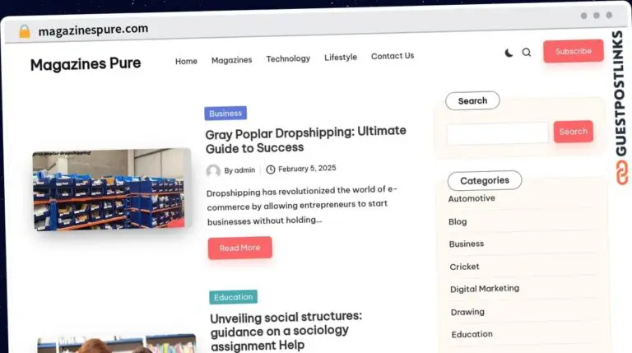This screenshot has height=353, width=632.
Task: Toggle dark mode with the moon icon
Action: click(x=509, y=53)
